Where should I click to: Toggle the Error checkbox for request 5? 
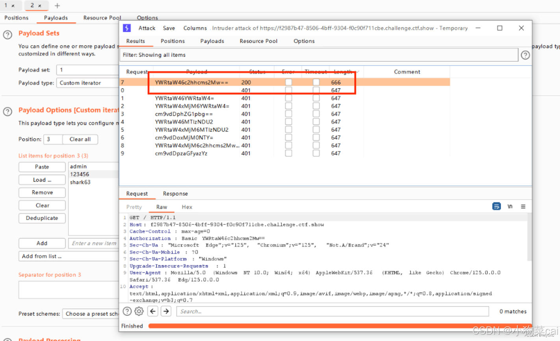point(289,130)
